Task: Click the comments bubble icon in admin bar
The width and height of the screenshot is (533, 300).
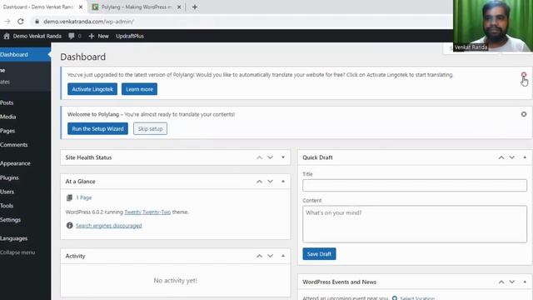Action: pos(72,36)
